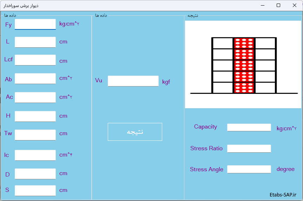Viewport: 303px width, 201px height.
Task: Enter the Ac area text box
Action: click(x=35, y=97)
